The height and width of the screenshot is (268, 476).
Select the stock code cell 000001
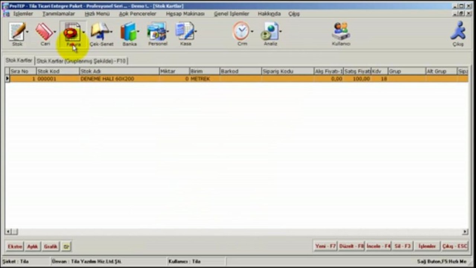pyautogui.click(x=58, y=79)
